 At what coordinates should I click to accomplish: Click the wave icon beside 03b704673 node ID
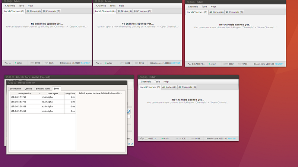point(189,64)
